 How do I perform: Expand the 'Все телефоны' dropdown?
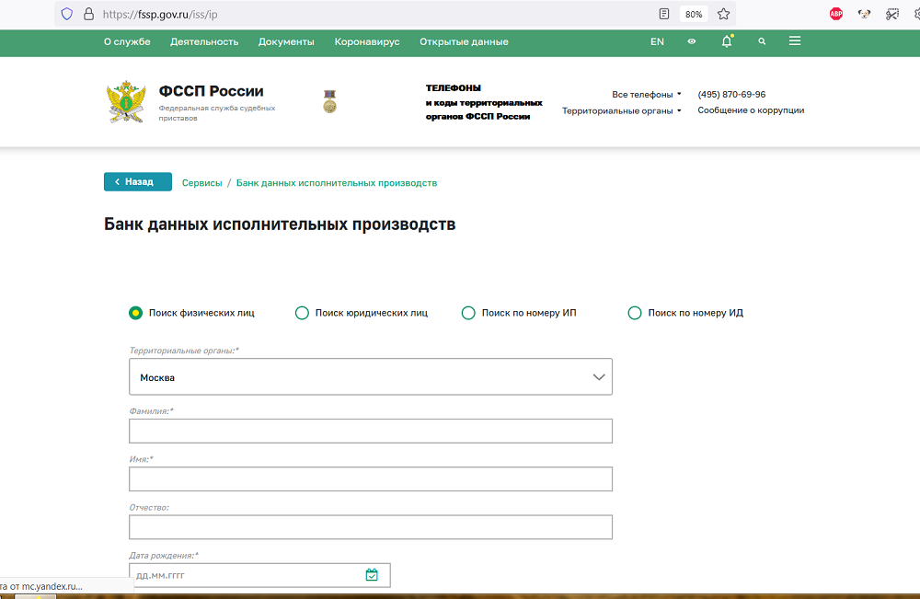647,94
